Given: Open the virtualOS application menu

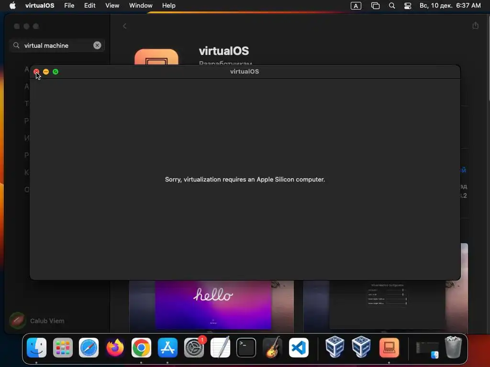Looking at the screenshot, I should click(40, 6).
